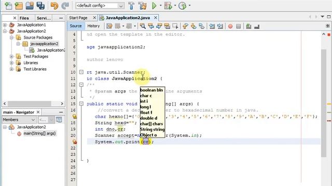Minimize the Projects panel group

(x=61, y=18)
